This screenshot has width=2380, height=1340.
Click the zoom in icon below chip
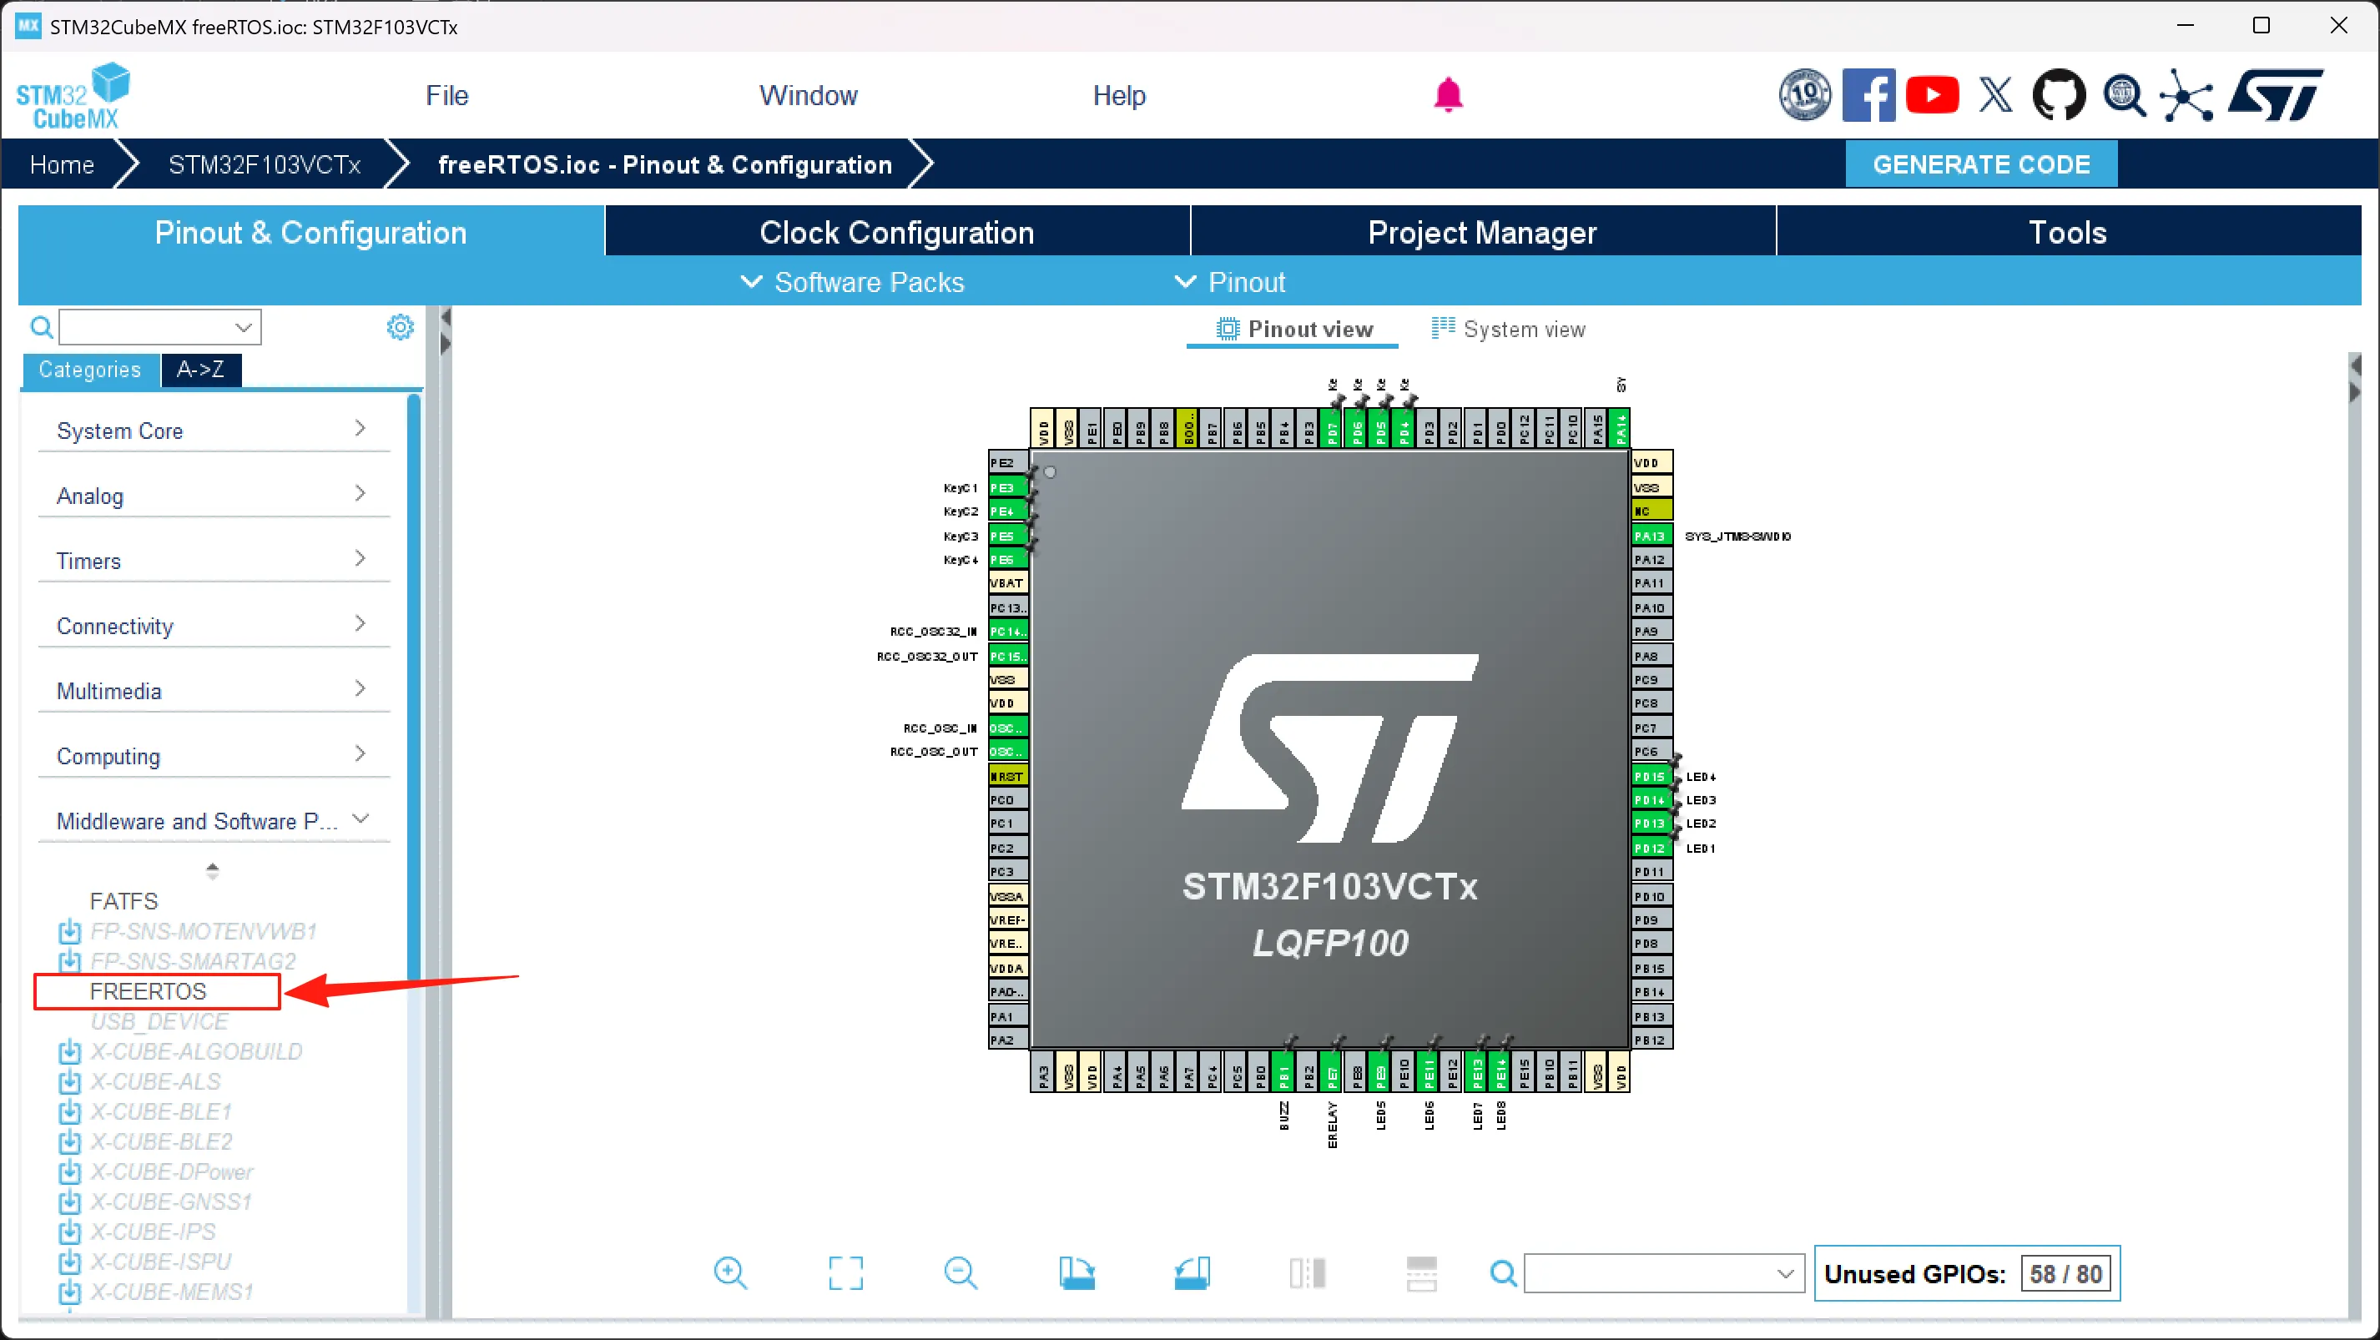click(730, 1272)
